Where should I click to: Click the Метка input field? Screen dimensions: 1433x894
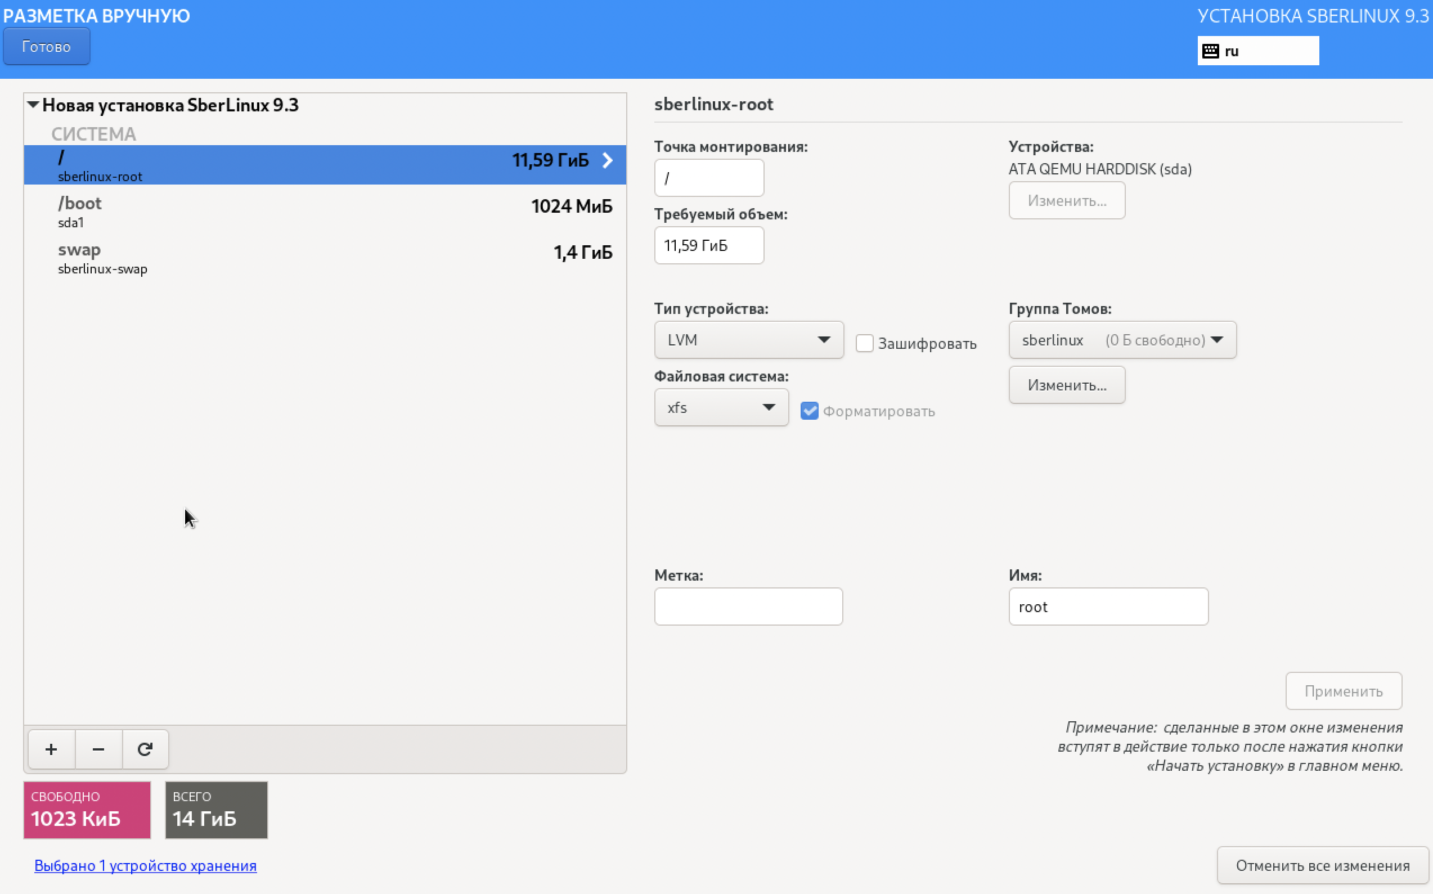coord(748,606)
